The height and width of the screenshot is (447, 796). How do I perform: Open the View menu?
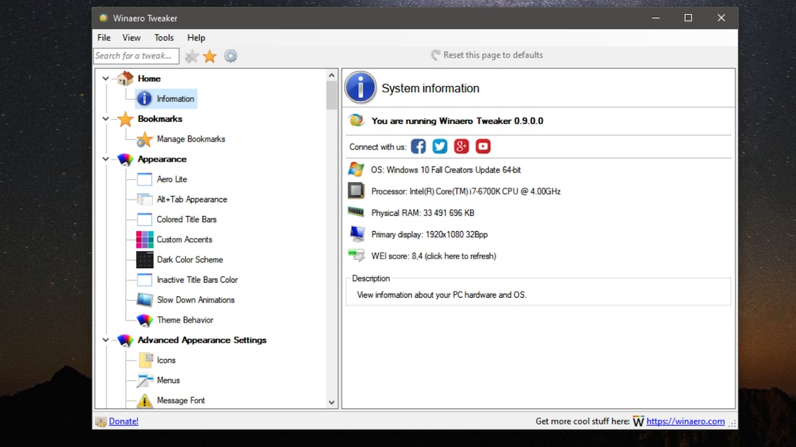point(132,38)
